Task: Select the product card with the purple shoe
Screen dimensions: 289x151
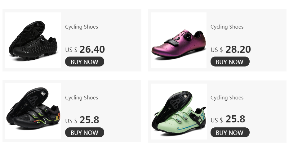Action: (217, 40)
